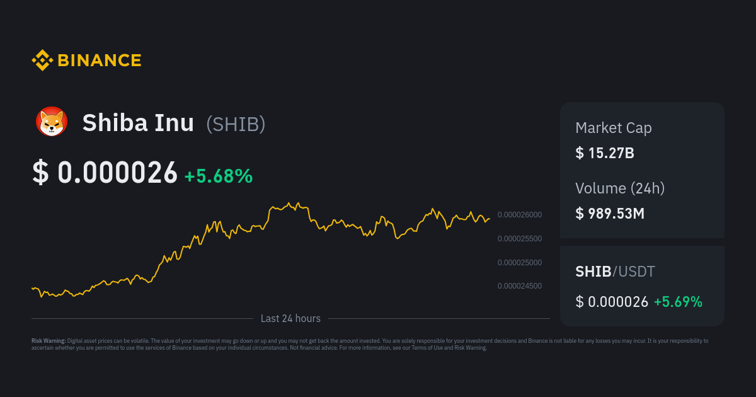This screenshot has height=397, width=756.
Task: Click the yellow price chart line
Action: click(261, 250)
